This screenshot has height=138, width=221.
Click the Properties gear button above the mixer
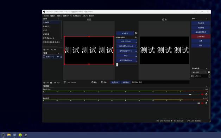pyautogui.click(x=94, y=82)
